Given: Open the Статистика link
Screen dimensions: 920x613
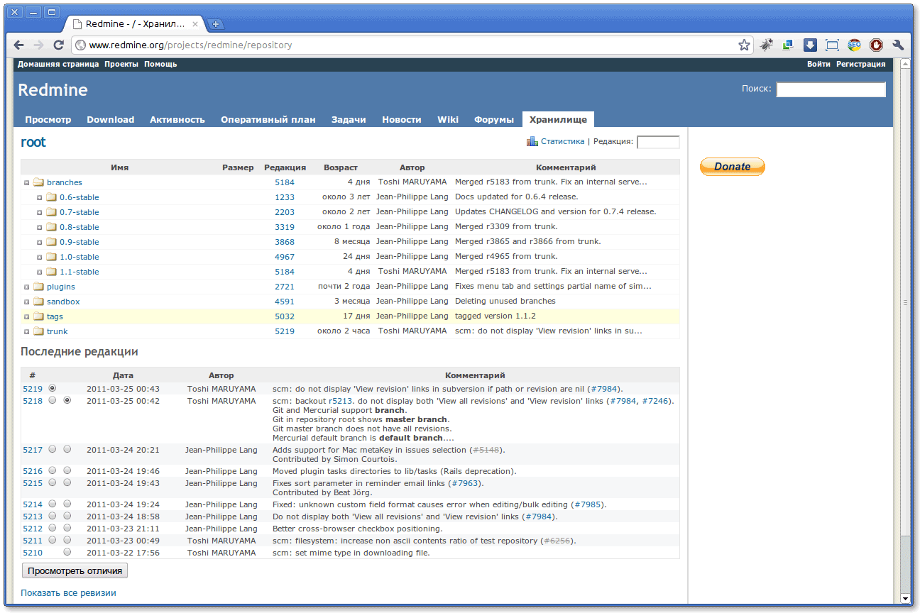Looking at the screenshot, I should point(562,141).
